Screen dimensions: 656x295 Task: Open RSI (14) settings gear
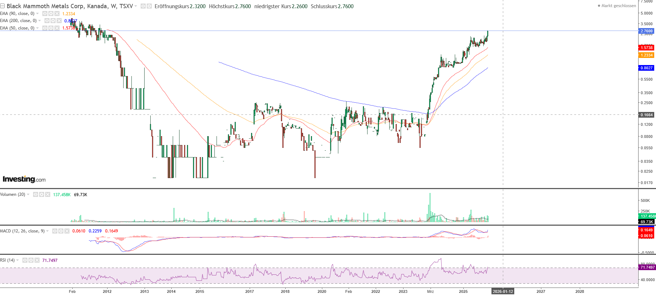coord(31,260)
